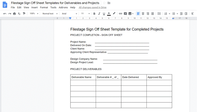
Task: Toggle italic formatting
Action: [99, 14]
